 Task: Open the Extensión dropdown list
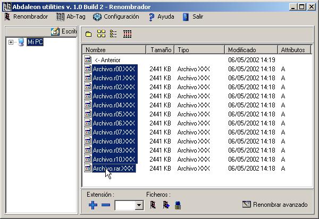[139, 205]
